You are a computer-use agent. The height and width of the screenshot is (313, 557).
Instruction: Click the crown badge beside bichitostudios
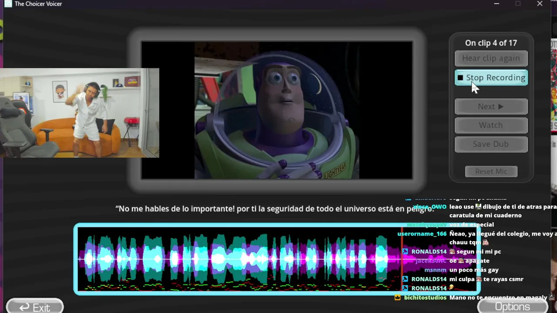[x=397, y=298]
